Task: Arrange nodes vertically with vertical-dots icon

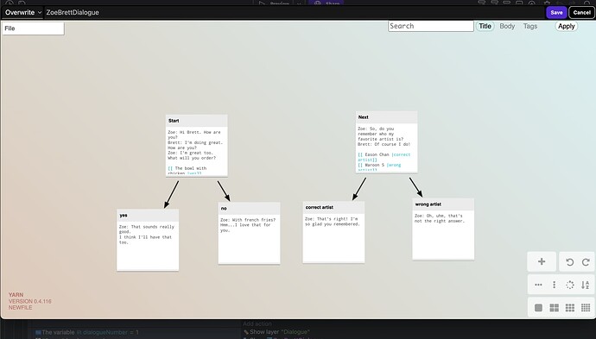Action: pos(555,285)
